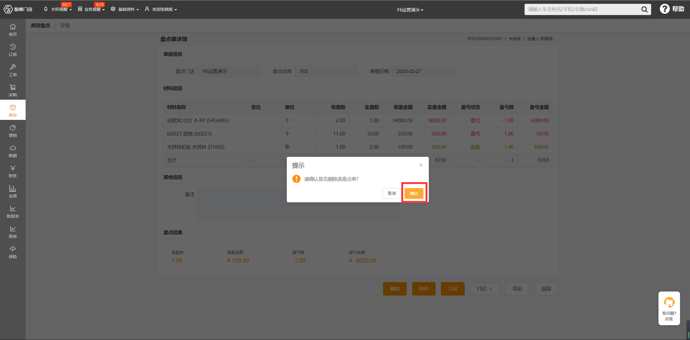
Task: Click the 完成 complete button
Action: tap(453, 289)
